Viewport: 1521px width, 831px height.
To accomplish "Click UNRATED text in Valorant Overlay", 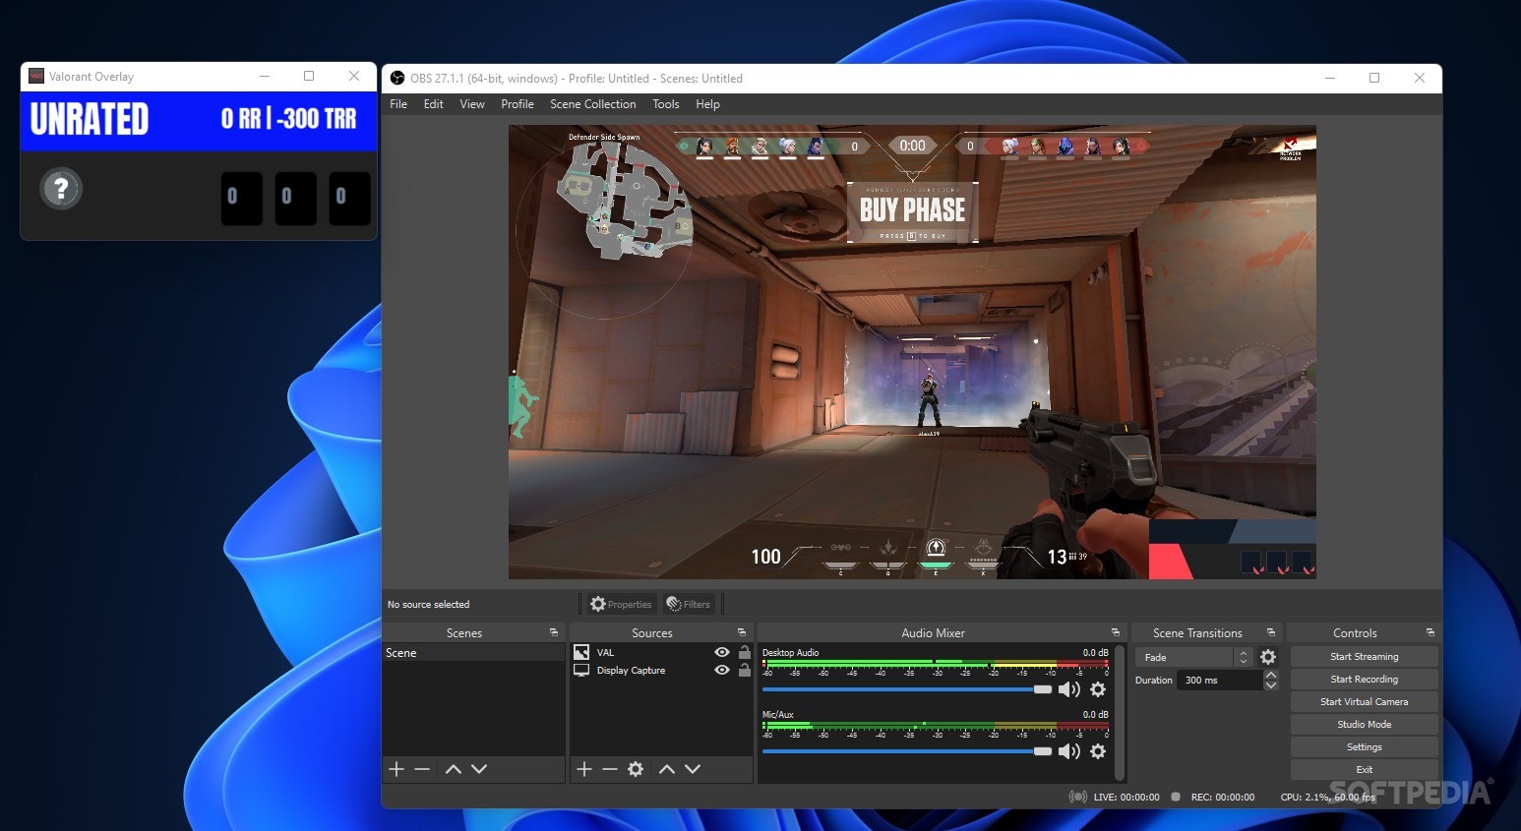I will click(90, 119).
